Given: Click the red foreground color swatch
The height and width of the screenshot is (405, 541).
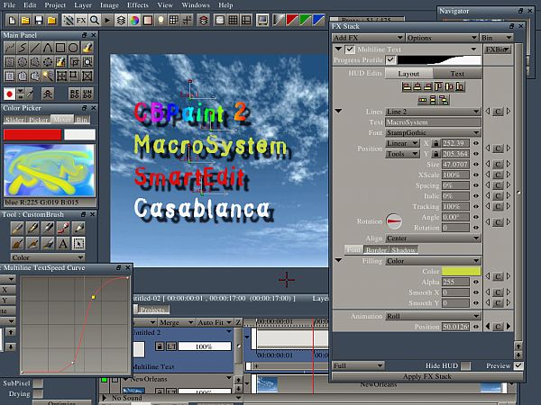Looking at the screenshot, I should [x=32, y=135].
